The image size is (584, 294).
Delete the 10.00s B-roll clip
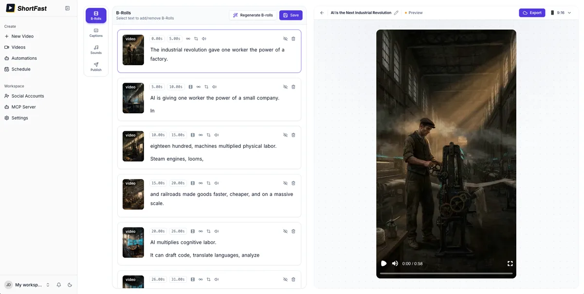(293, 135)
